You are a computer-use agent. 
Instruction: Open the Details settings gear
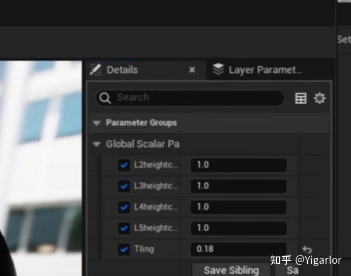pos(319,98)
